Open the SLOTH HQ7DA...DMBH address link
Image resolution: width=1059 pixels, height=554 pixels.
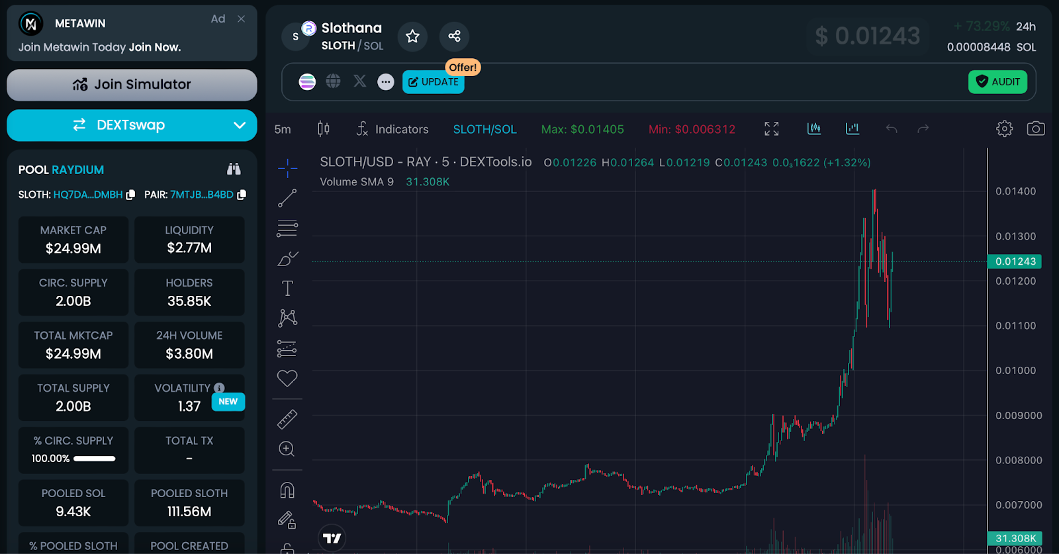pyautogui.click(x=88, y=195)
